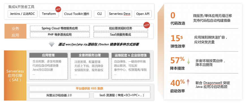This screenshot has width=245, height=103.
Task: Click the orange 40% figure
Action: [x=178, y=83]
